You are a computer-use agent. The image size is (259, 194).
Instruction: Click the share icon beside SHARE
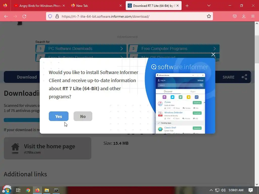(x=244, y=77)
